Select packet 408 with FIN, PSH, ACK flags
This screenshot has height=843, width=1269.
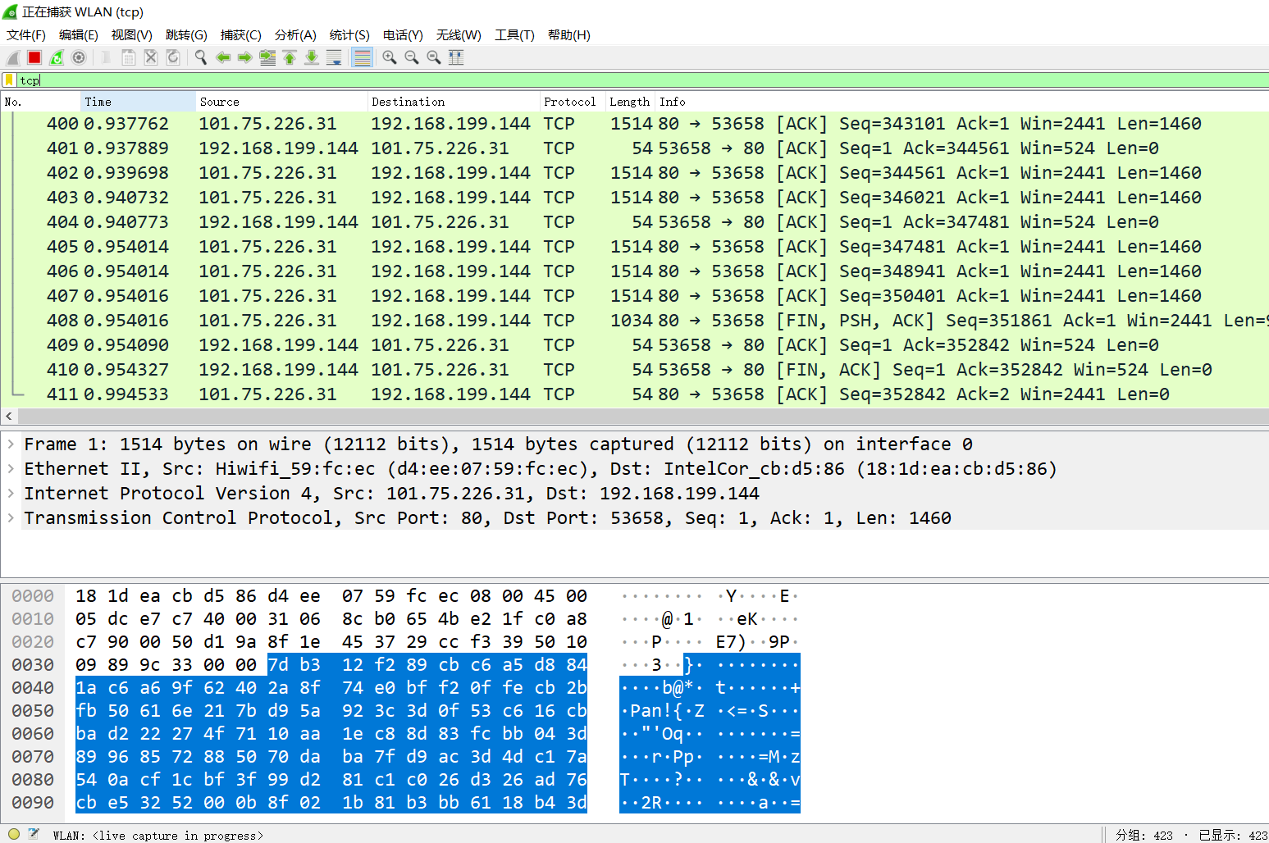point(635,320)
